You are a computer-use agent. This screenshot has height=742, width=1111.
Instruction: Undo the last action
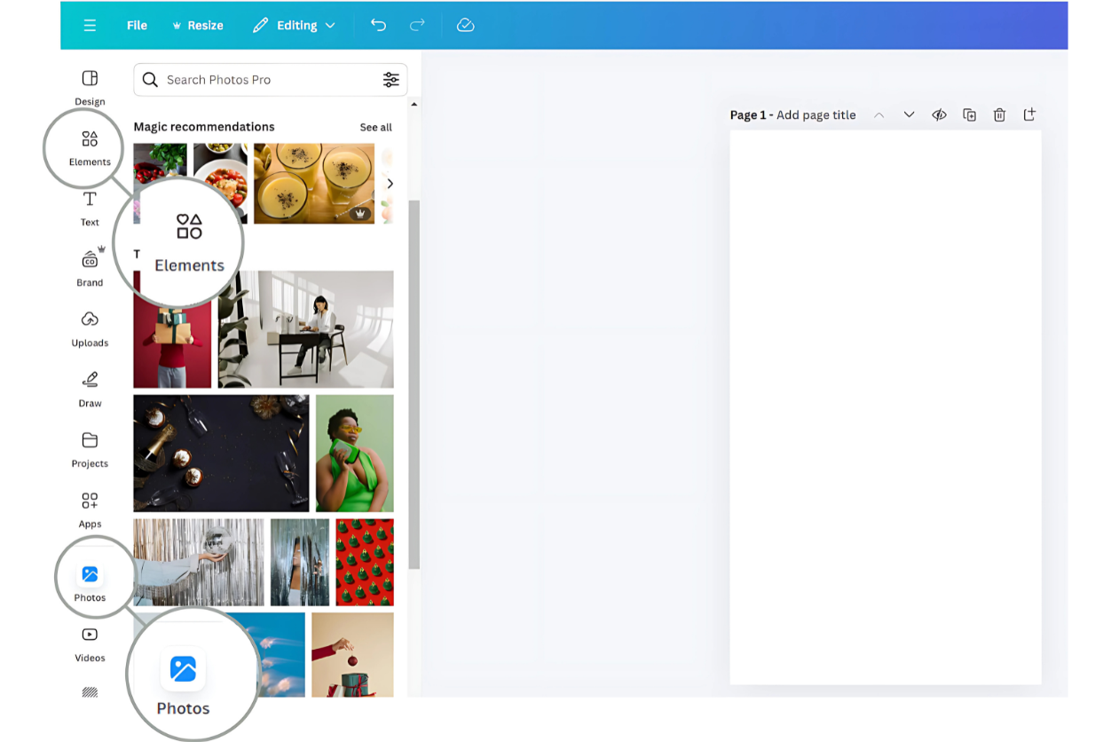[x=378, y=26]
